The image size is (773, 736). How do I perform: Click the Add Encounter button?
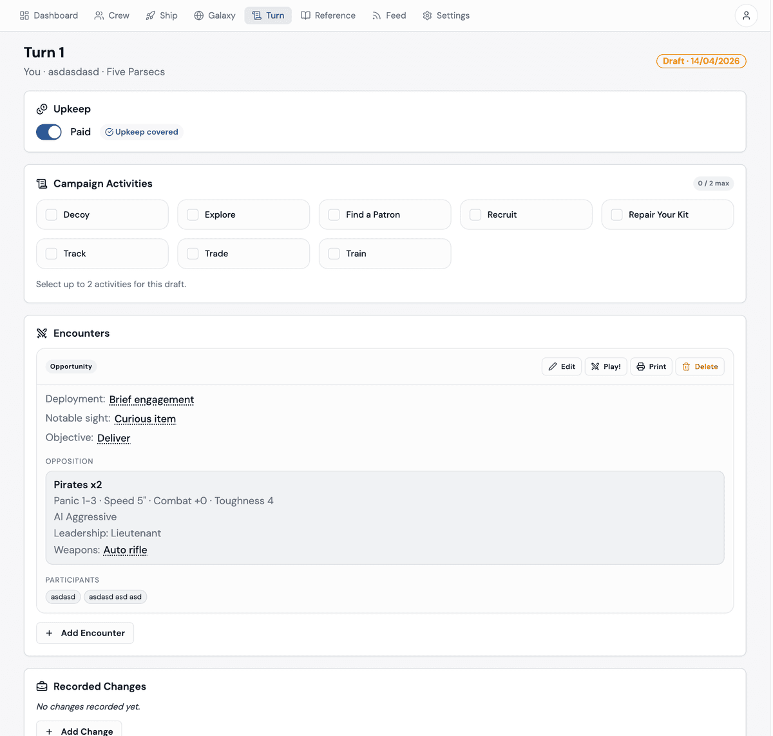click(85, 633)
